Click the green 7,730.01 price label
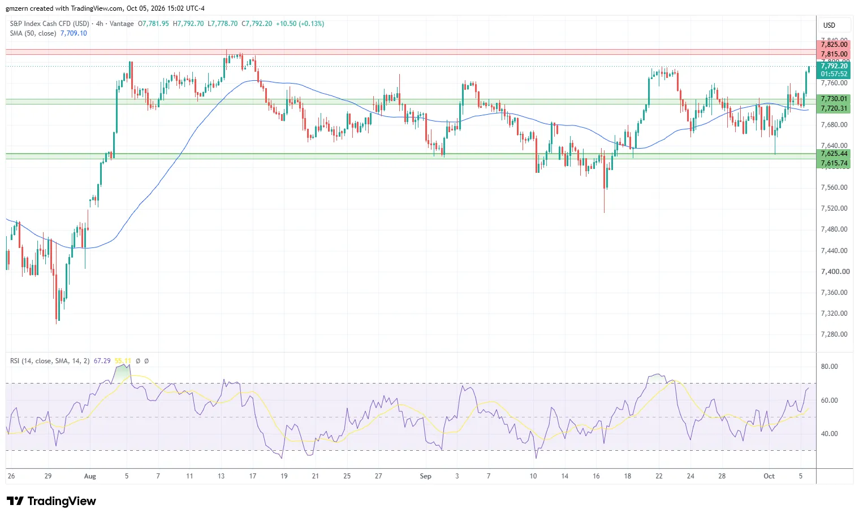The width and height of the screenshot is (859, 518). [x=834, y=99]
